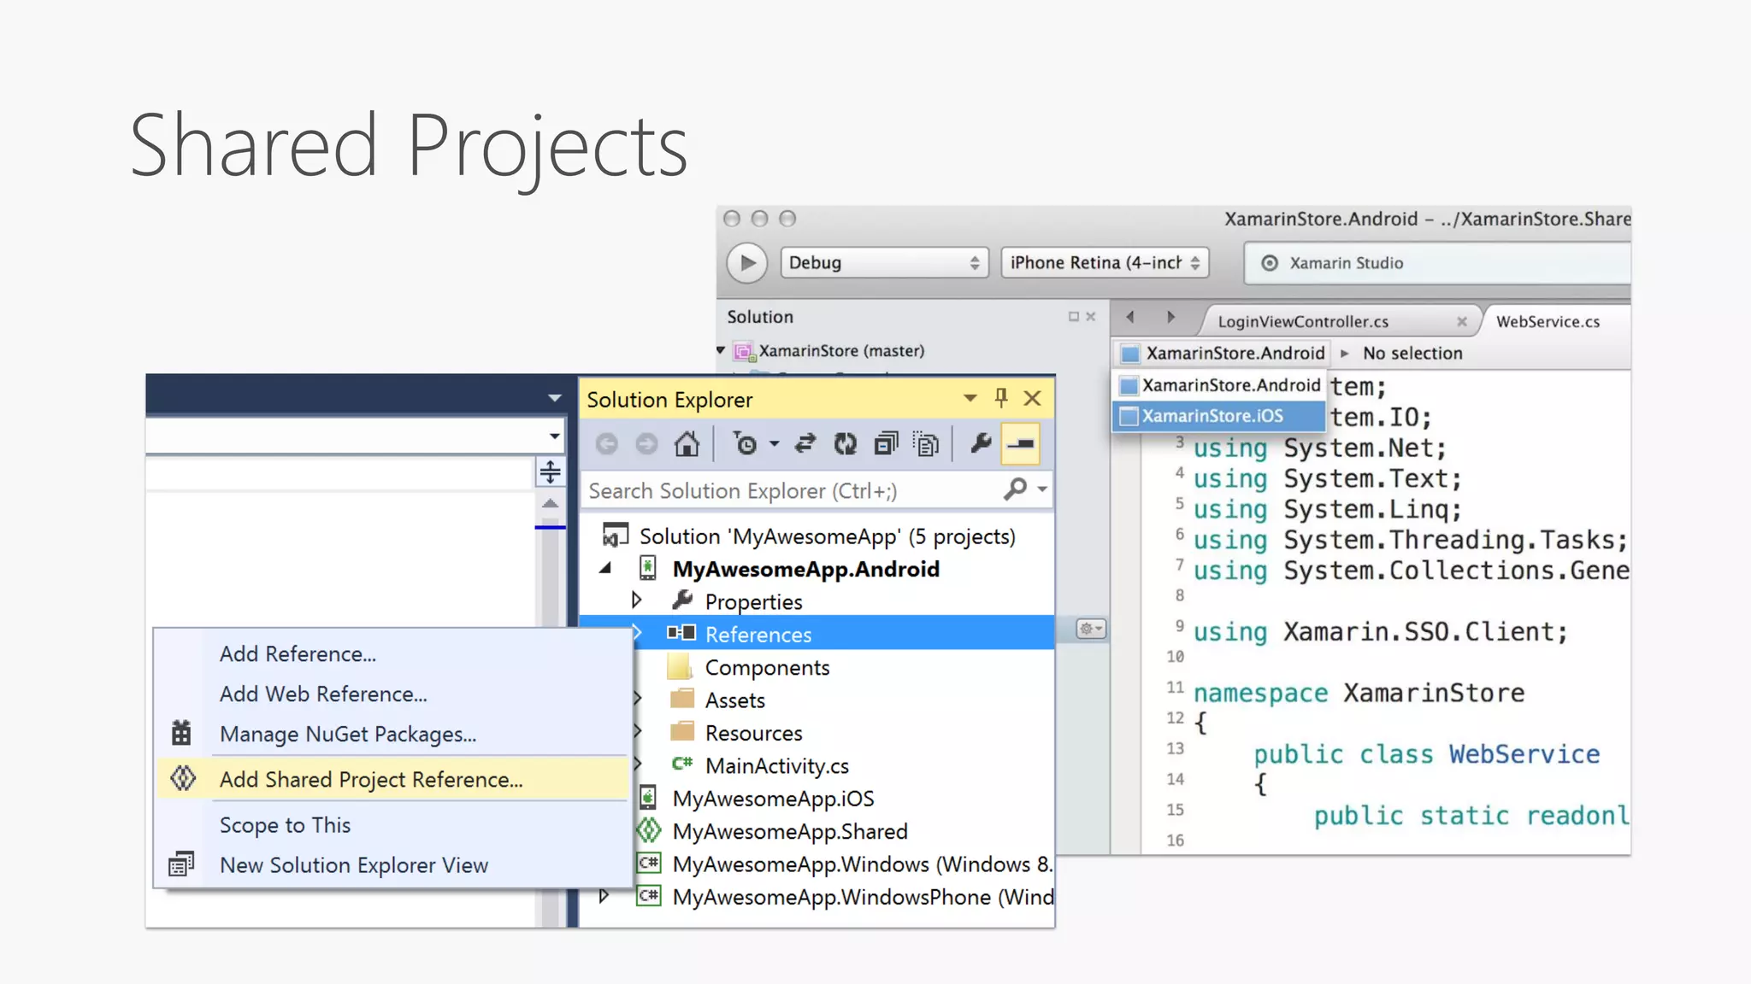Viewport: 1751px width, 984px height.
Task: Open the XamarinStore.Android breadcrumb selector
Action: tap(1223, 353)
